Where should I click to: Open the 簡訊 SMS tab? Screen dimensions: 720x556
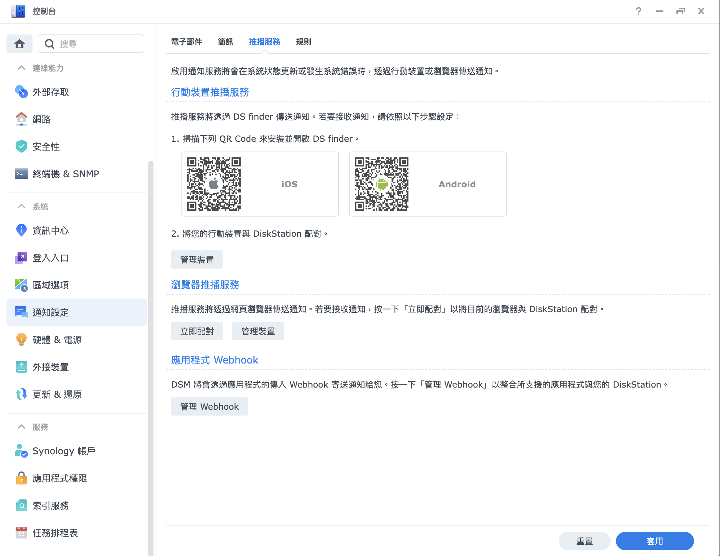[225, 42]
